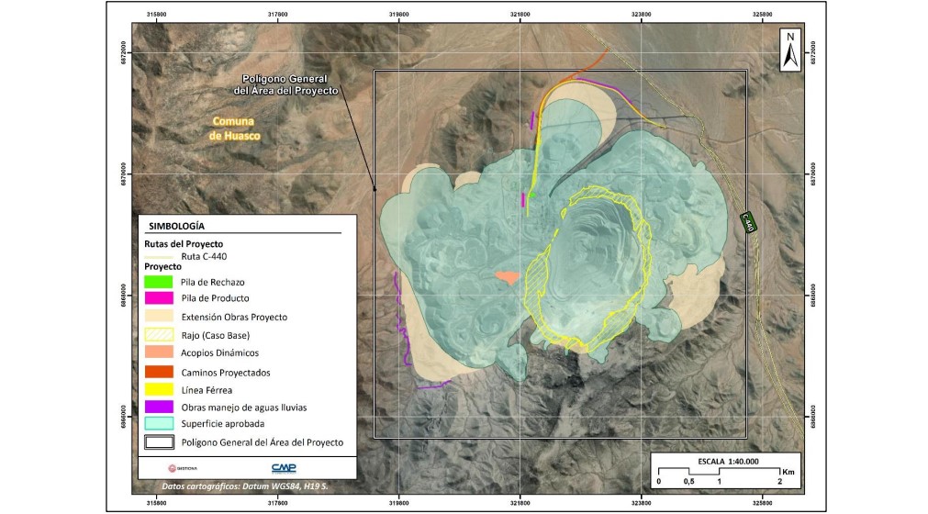
Task: Select the orange Caminos Proyectados swatch
Action: tap(160, 371)
